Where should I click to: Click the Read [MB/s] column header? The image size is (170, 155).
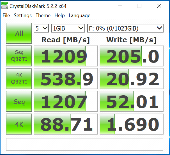(x=66, y=40)
